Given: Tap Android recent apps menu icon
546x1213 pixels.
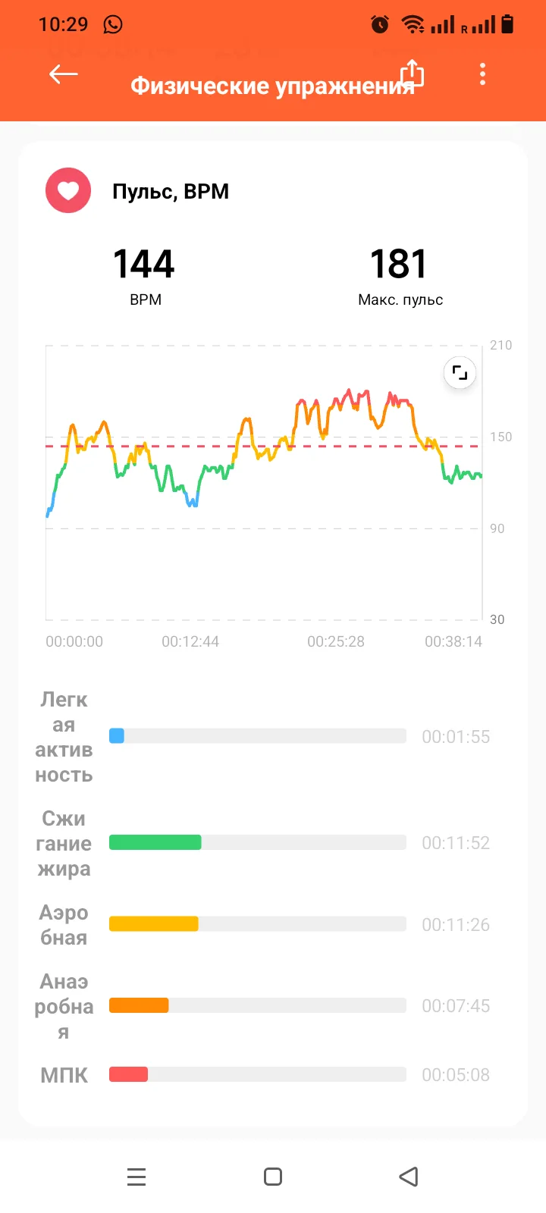Looking at the screenshot, I should pos(136,1177).
